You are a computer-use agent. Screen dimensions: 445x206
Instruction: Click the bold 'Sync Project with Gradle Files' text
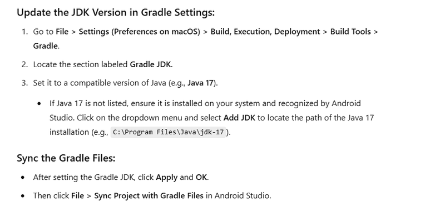click(x=149, y=196)
